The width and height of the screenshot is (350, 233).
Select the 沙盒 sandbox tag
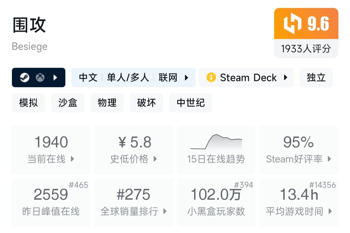[68, 103]
